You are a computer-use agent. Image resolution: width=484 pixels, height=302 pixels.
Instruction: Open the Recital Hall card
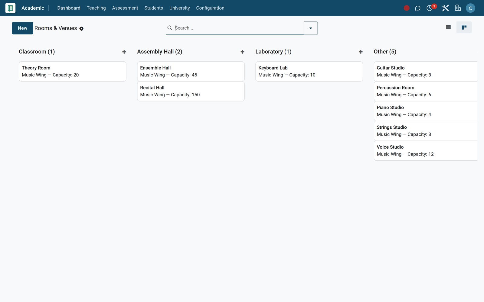point(191,91)
